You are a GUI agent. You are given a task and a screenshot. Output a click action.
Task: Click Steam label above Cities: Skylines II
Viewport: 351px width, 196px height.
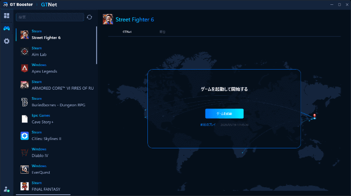37,132
